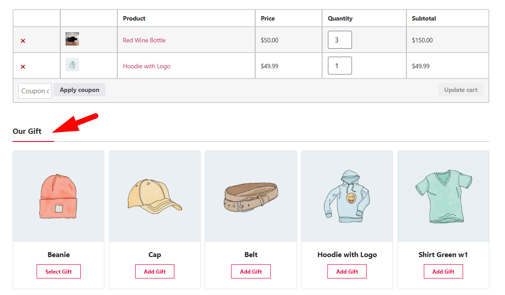Open the Hoodie with Logo product thumbnail
This screenshot has width=505, height=295.
click(x=72, y=65)
